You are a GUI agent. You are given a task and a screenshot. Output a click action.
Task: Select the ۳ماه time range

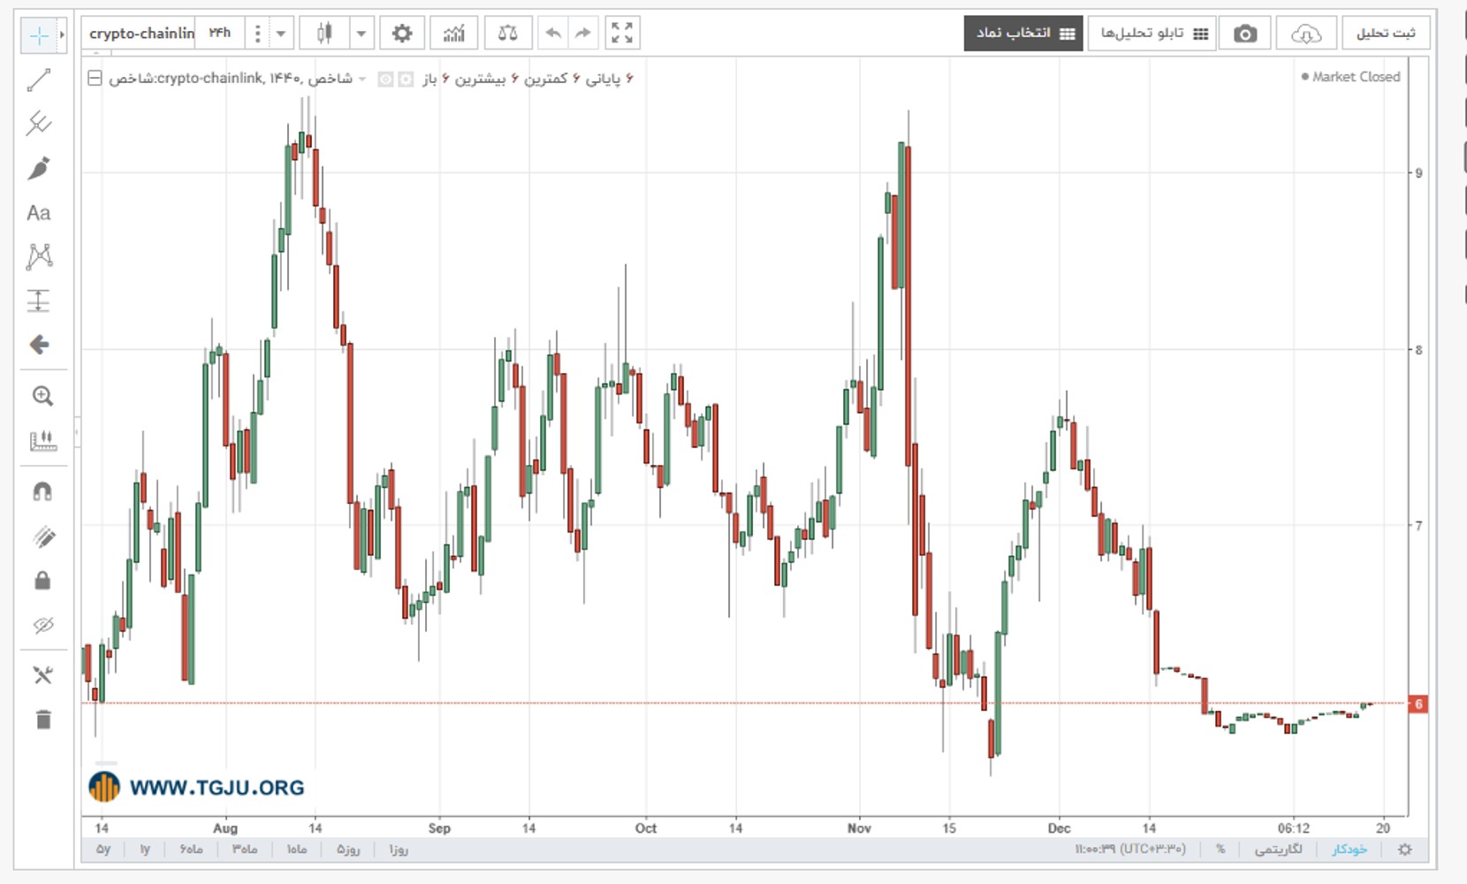point(245,850)
